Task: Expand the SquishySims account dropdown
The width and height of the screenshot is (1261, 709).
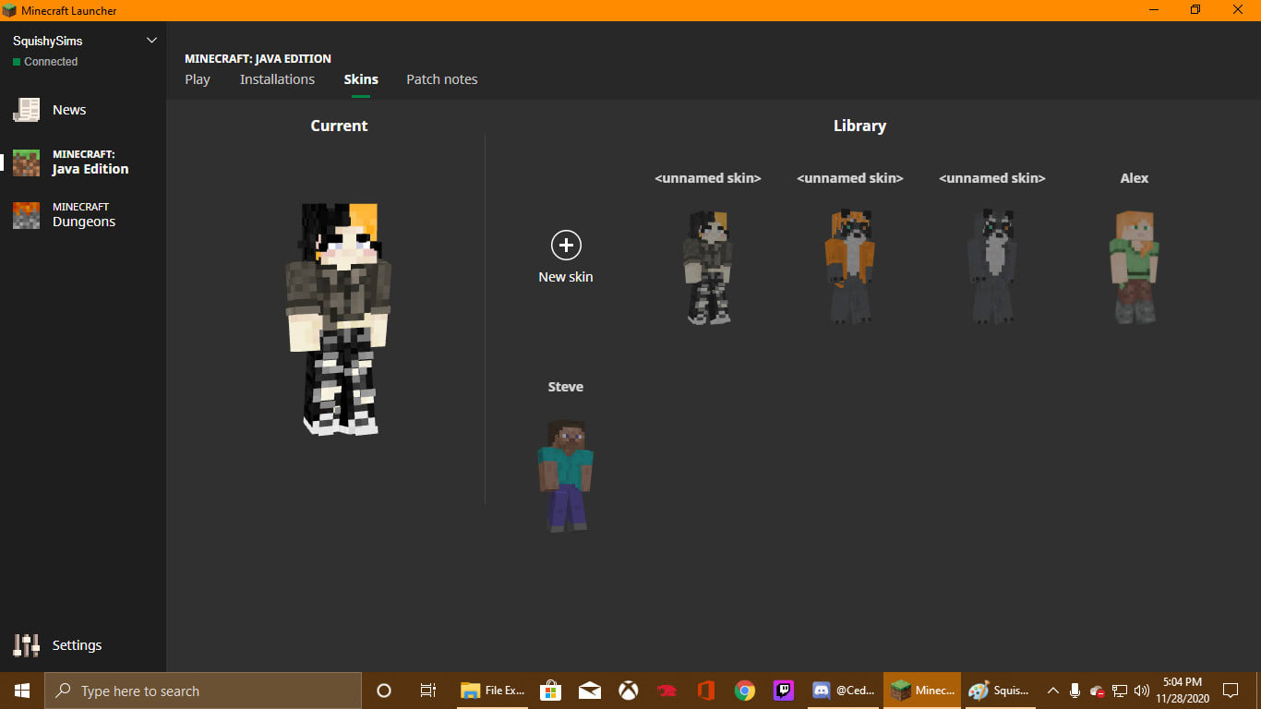Action: pos(151,40)
